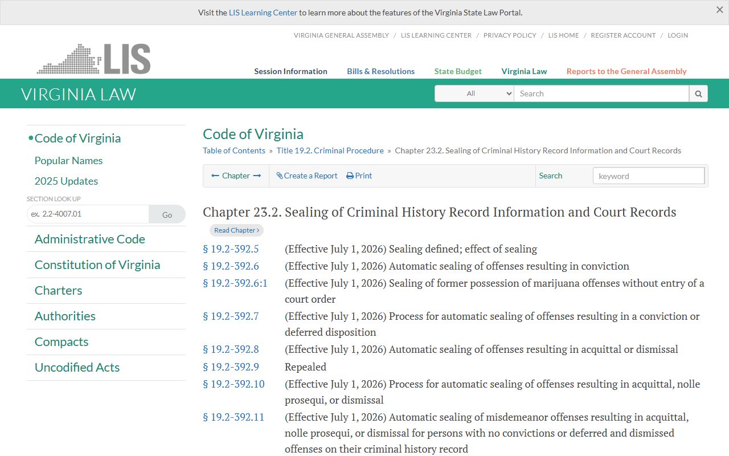Open the Virginia General Assembly link
Screen dimensions: 729x456
tap(341, 35)
